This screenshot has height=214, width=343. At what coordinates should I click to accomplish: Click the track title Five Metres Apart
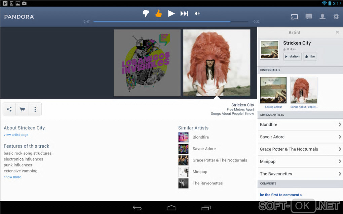[240, 109]
